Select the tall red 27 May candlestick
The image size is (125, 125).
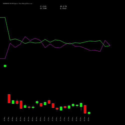(9, 98)
